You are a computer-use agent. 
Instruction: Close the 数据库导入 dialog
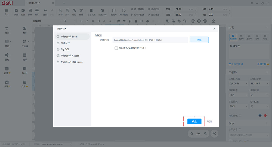214,29
